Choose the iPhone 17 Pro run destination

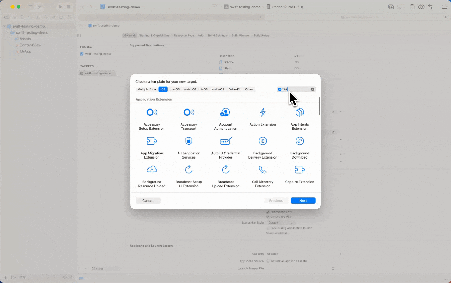[x=285, y=7]
